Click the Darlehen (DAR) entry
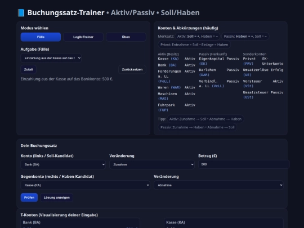 click(219, 72)
